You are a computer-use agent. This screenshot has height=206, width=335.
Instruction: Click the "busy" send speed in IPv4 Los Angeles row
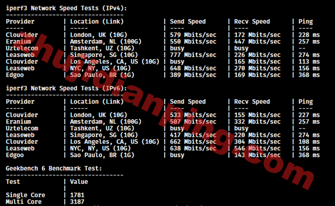177,62
